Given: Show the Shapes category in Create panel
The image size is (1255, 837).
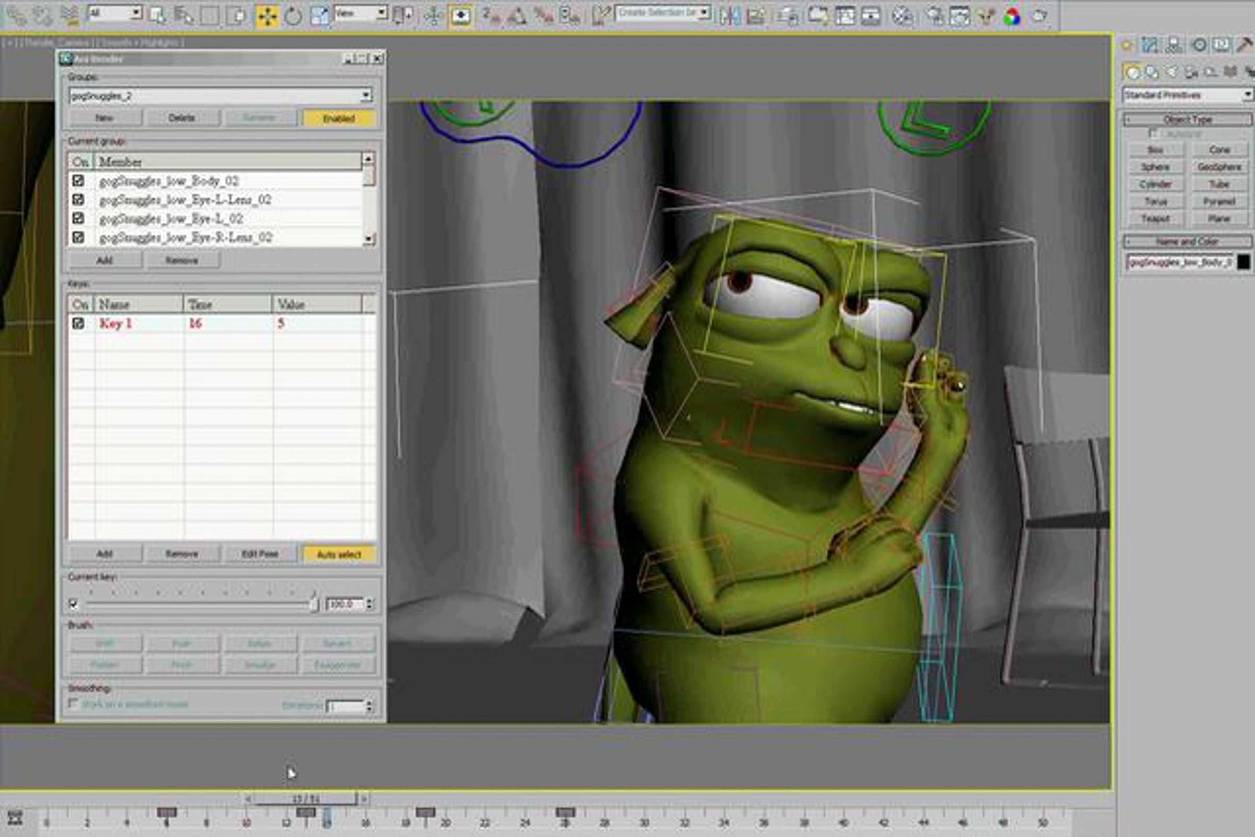Looking at the screenshot, I should pos(1152,72).
